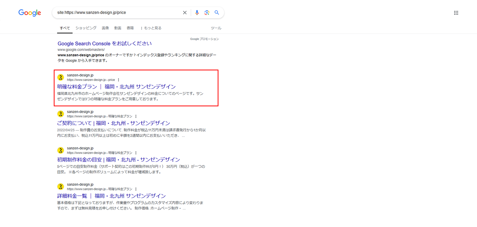Image resolution: width=477 pixels, height=227 pixels.
Task: Click the blue magnifier search button
Action: (217, 12)
